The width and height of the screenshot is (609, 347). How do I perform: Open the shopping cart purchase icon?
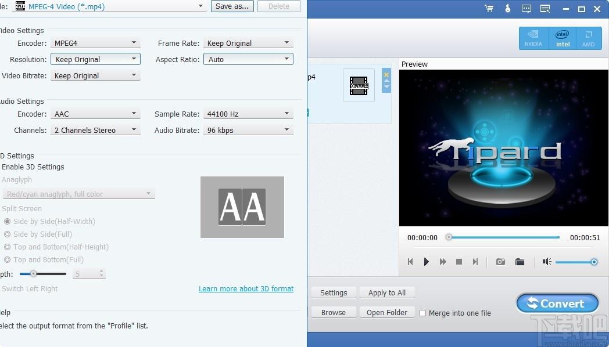point(489,9)
